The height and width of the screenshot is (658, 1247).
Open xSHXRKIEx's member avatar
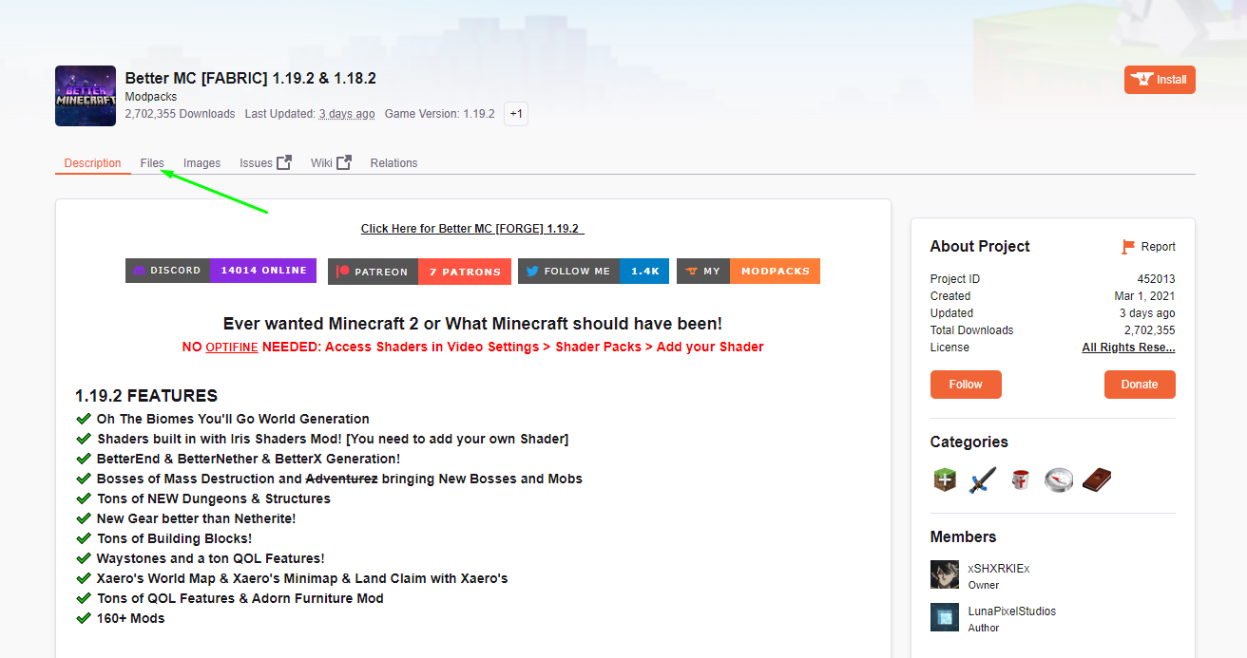(x=945, y=574)
